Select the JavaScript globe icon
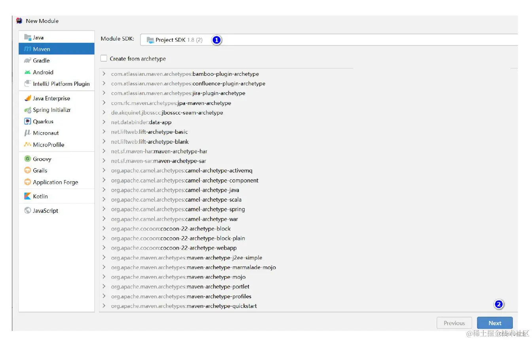 coord(28,210)
